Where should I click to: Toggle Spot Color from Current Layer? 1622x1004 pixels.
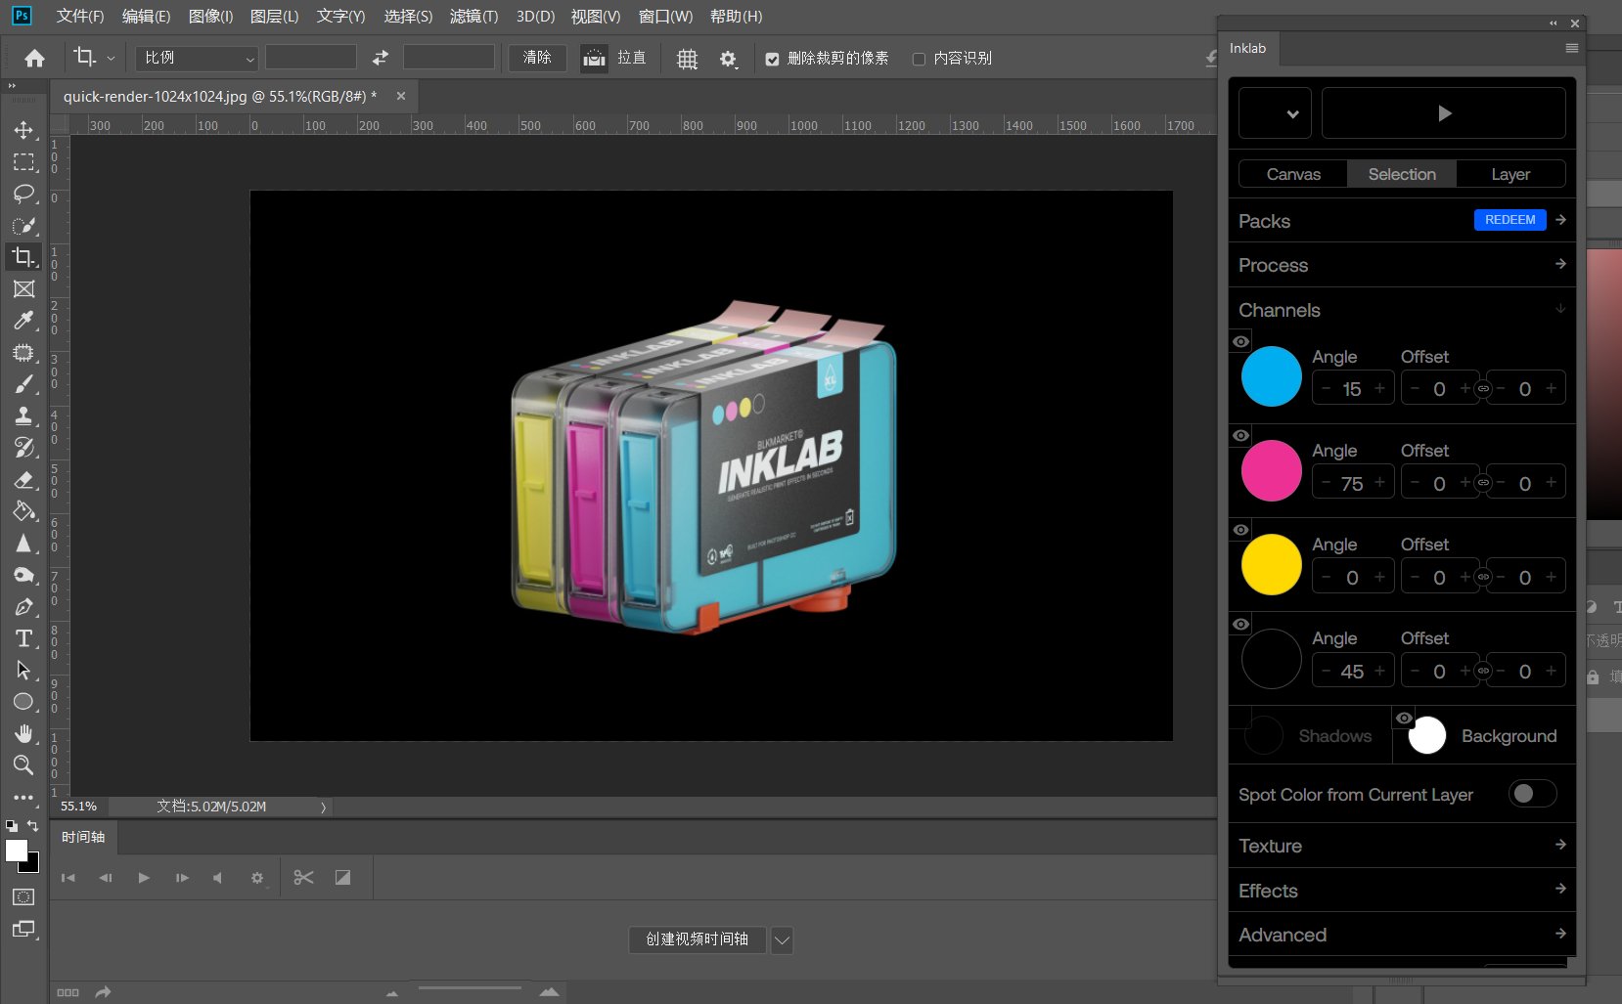(x=1532, y=794)
